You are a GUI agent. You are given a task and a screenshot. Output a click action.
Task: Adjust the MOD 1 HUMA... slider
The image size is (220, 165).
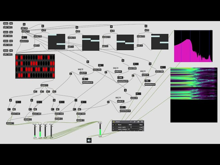(133, 129)
